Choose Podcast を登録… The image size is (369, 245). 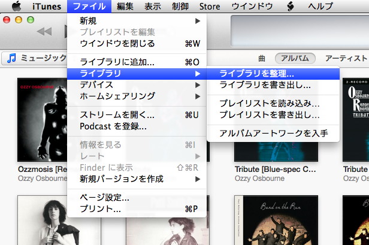137,126
